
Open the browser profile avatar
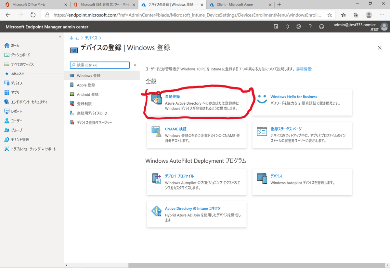(x=369, y=15)
